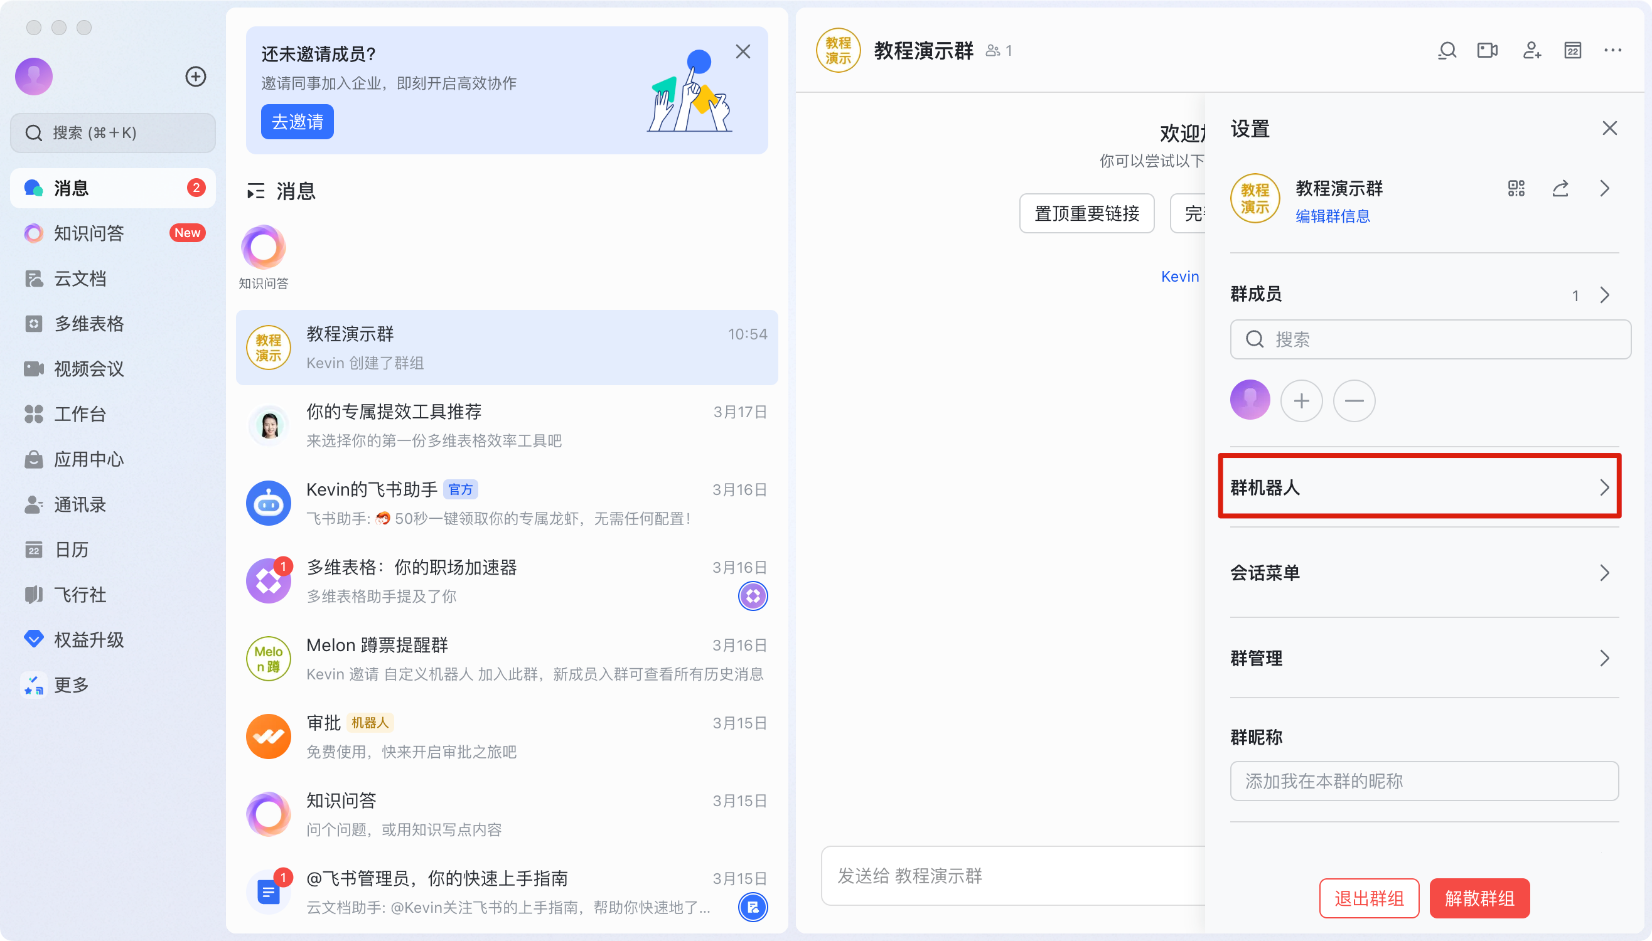This screenshot has width=1652, height=941.
Task: Click the sidebar search box
Action: pyautogui.click(x=112, y=132)
